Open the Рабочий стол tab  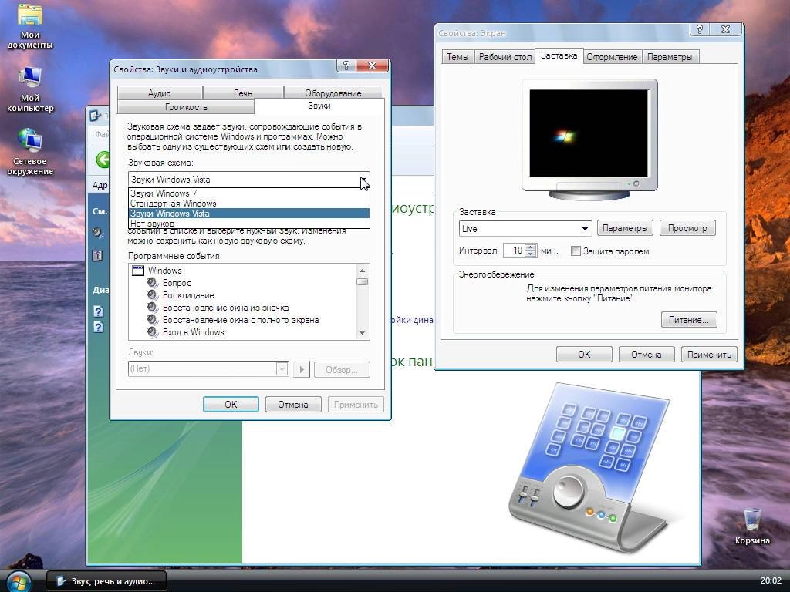505,57
